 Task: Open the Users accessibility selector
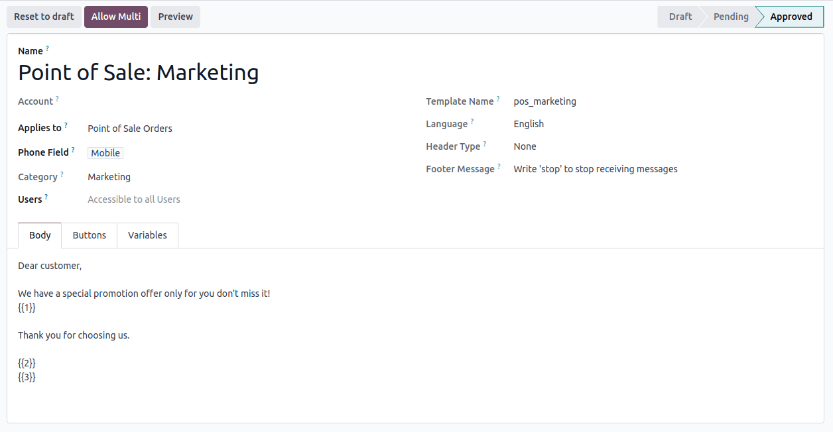(133, 199)
